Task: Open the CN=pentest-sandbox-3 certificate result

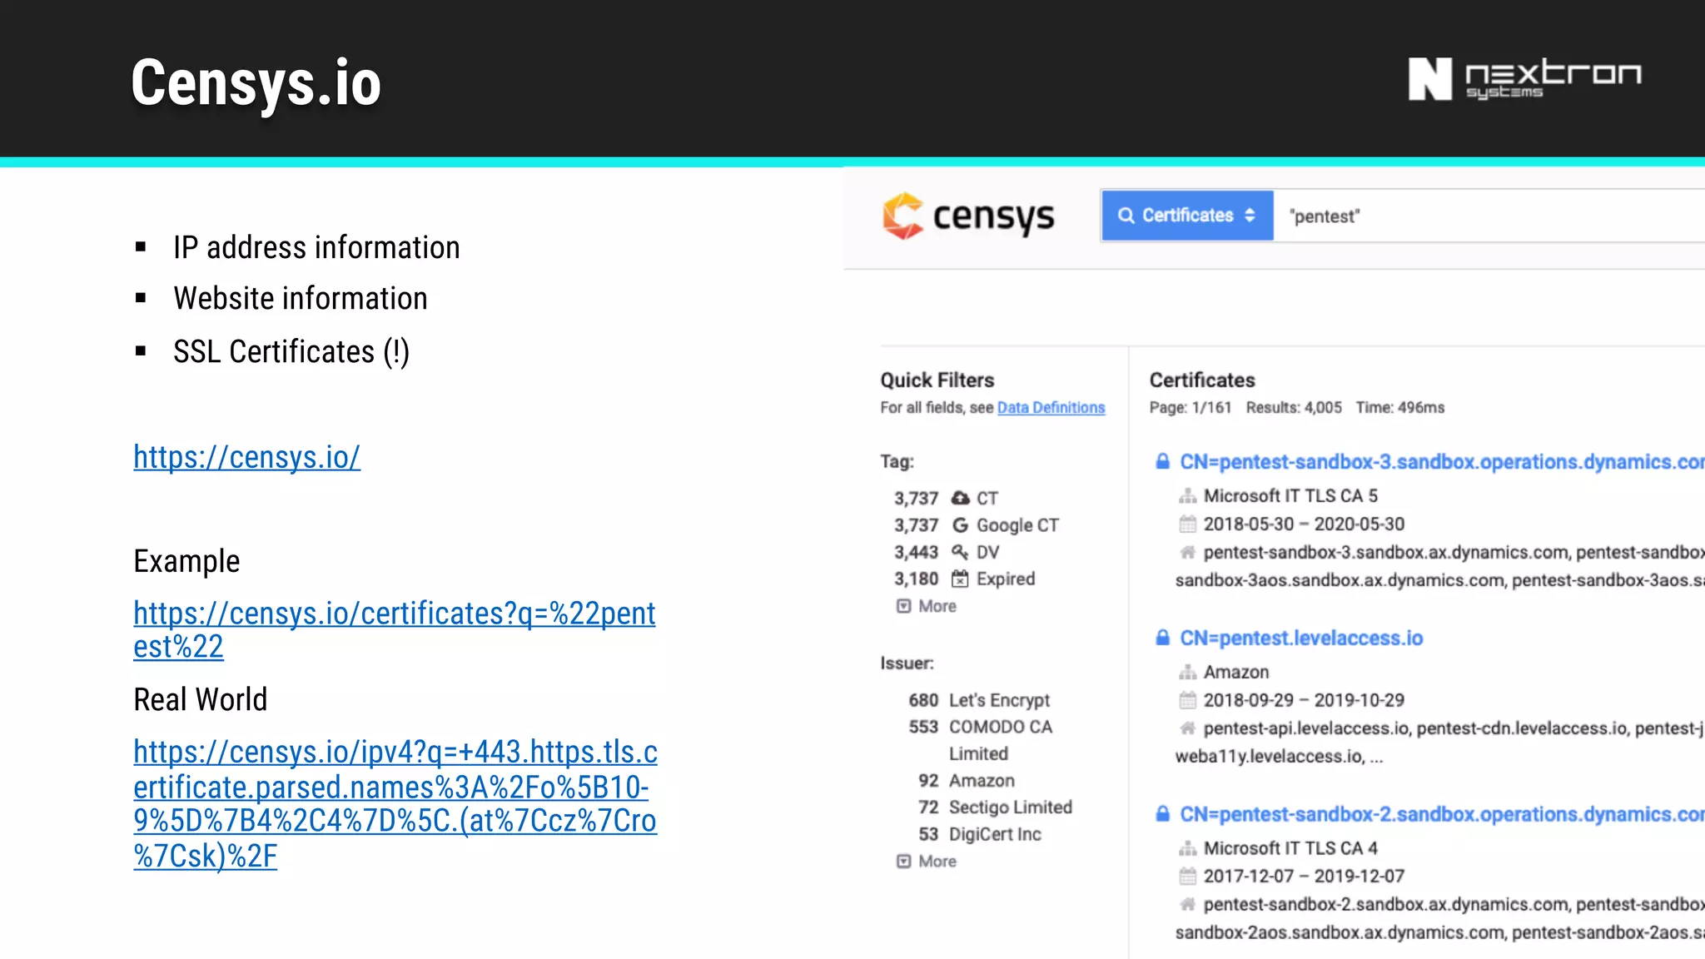Action: click(x=1442, y=462)
